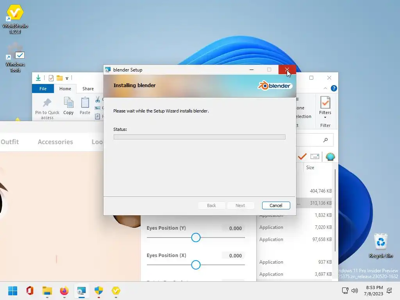This screenshot has width=400, height=300.
Task: Click the network icon in the system tray
Action: click(x=345, y=291)
